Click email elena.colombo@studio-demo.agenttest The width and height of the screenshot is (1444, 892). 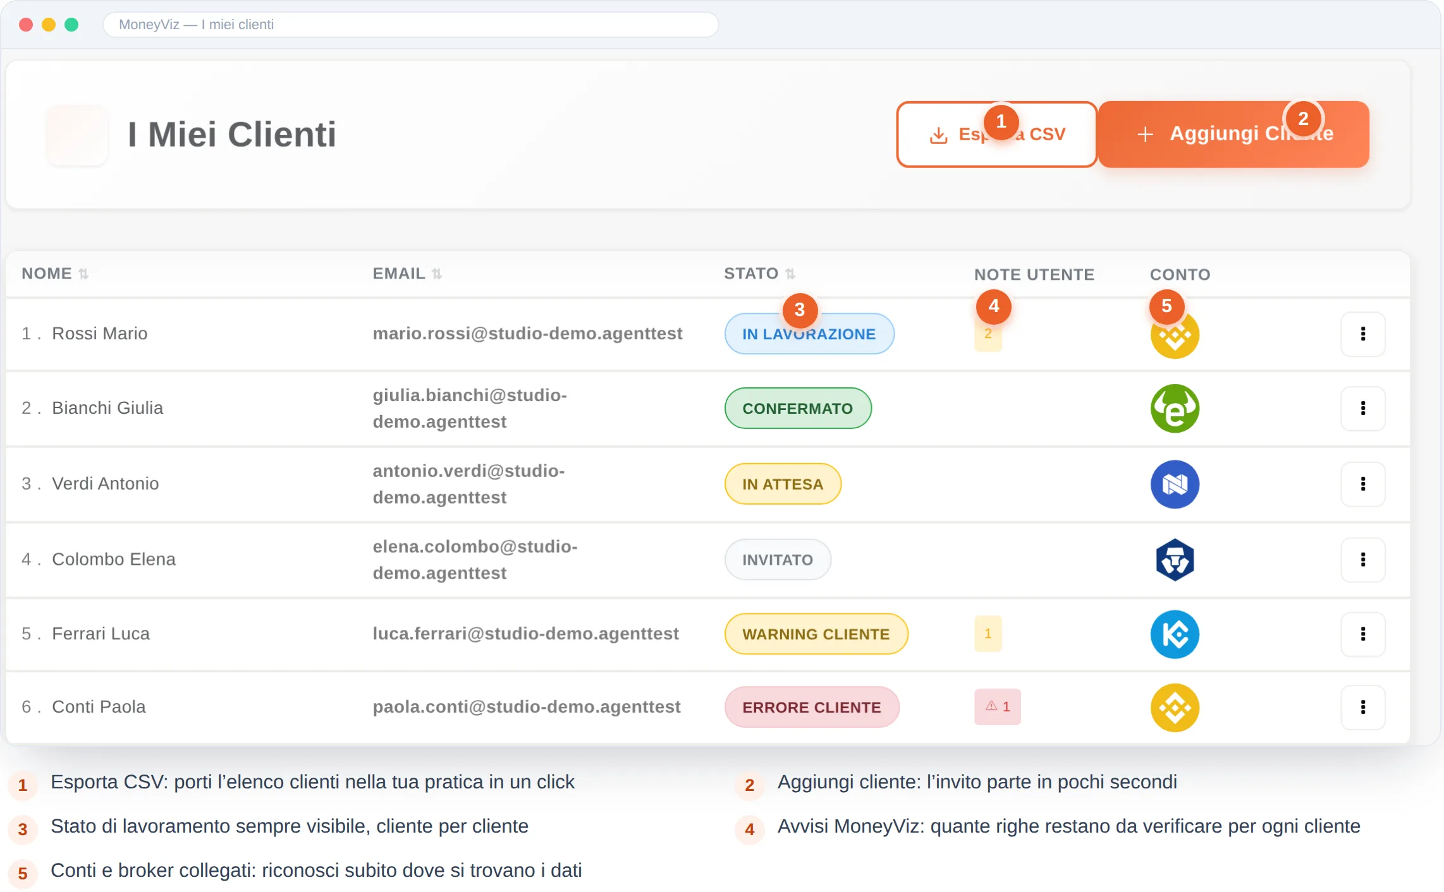coord(475,559)
